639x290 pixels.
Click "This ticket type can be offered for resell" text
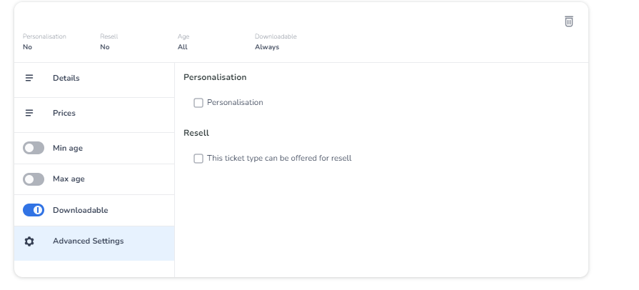pos(279,158)
